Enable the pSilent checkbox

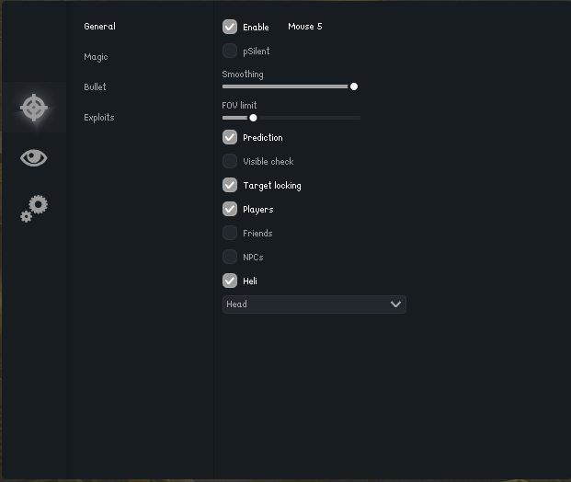(230, 51)
